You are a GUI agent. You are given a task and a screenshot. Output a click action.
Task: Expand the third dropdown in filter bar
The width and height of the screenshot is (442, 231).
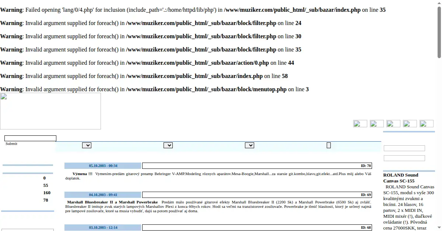pos(249,145)
